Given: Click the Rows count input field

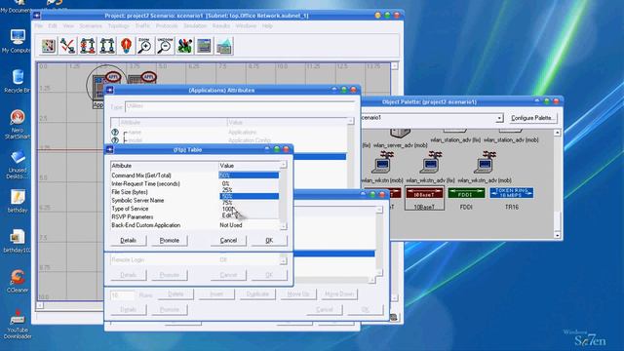Looking at the screenshot, I should [123, 295].
